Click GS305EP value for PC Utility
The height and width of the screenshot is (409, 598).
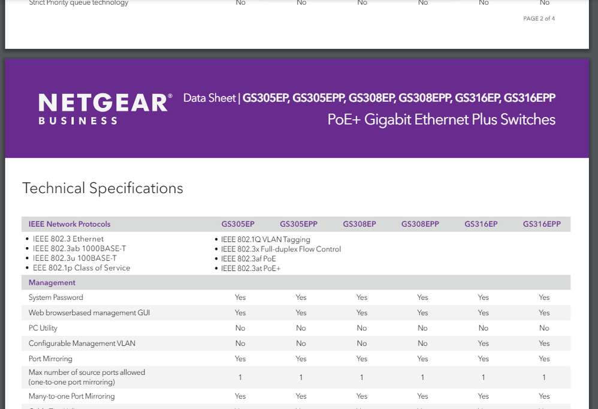(240, 327)
